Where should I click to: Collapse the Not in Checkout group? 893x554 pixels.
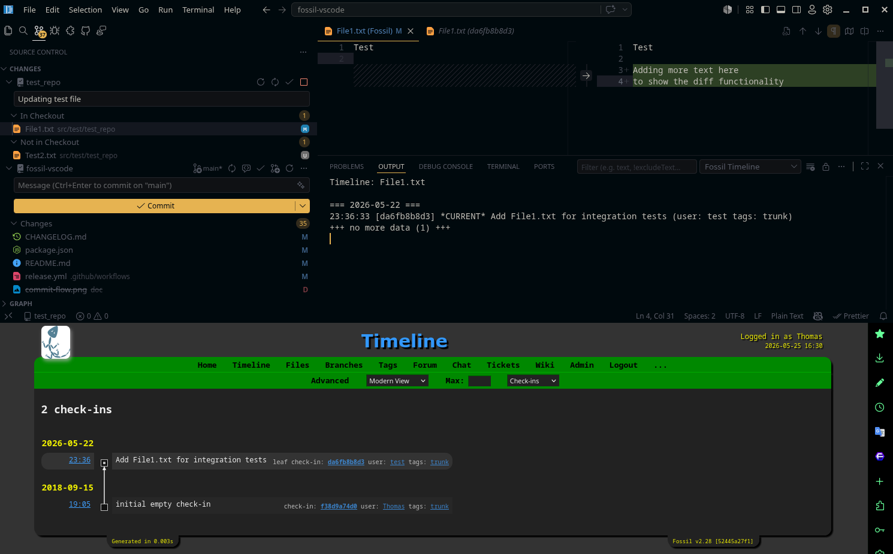coord(14,142)
